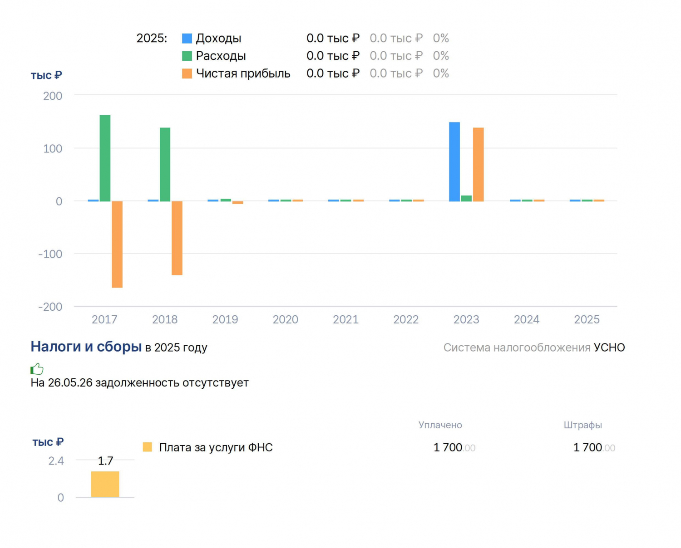Select the Доходы legend label
Image resolution: width=681 pixels, height=548 pixels.
click(x=218, y=38)
